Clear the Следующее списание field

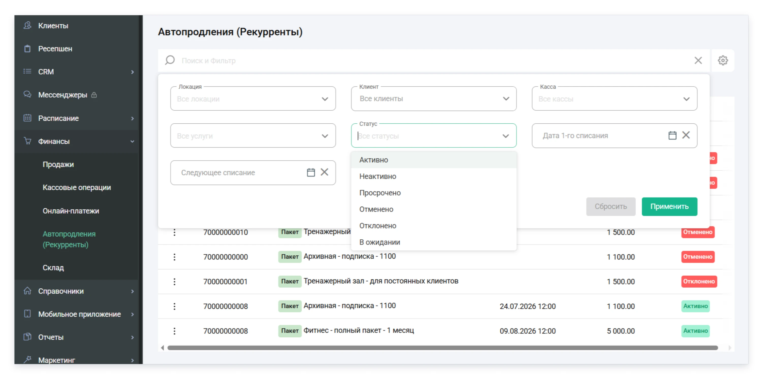tap(324, 172)
